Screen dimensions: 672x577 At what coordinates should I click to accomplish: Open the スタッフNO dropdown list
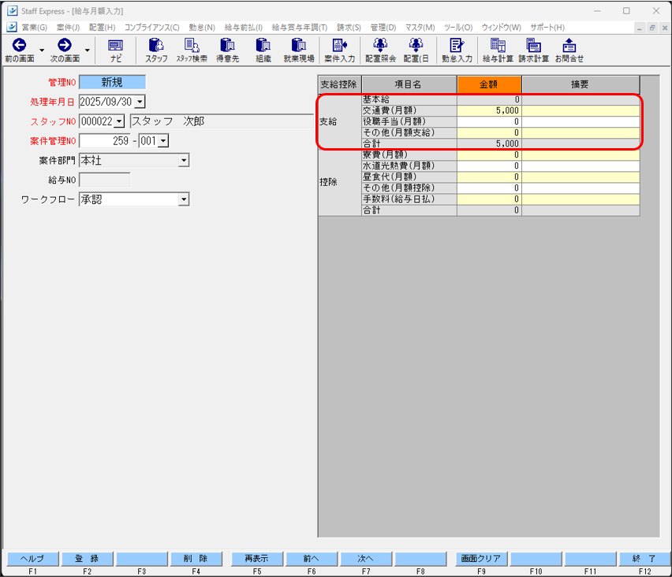tap(119, 121)
